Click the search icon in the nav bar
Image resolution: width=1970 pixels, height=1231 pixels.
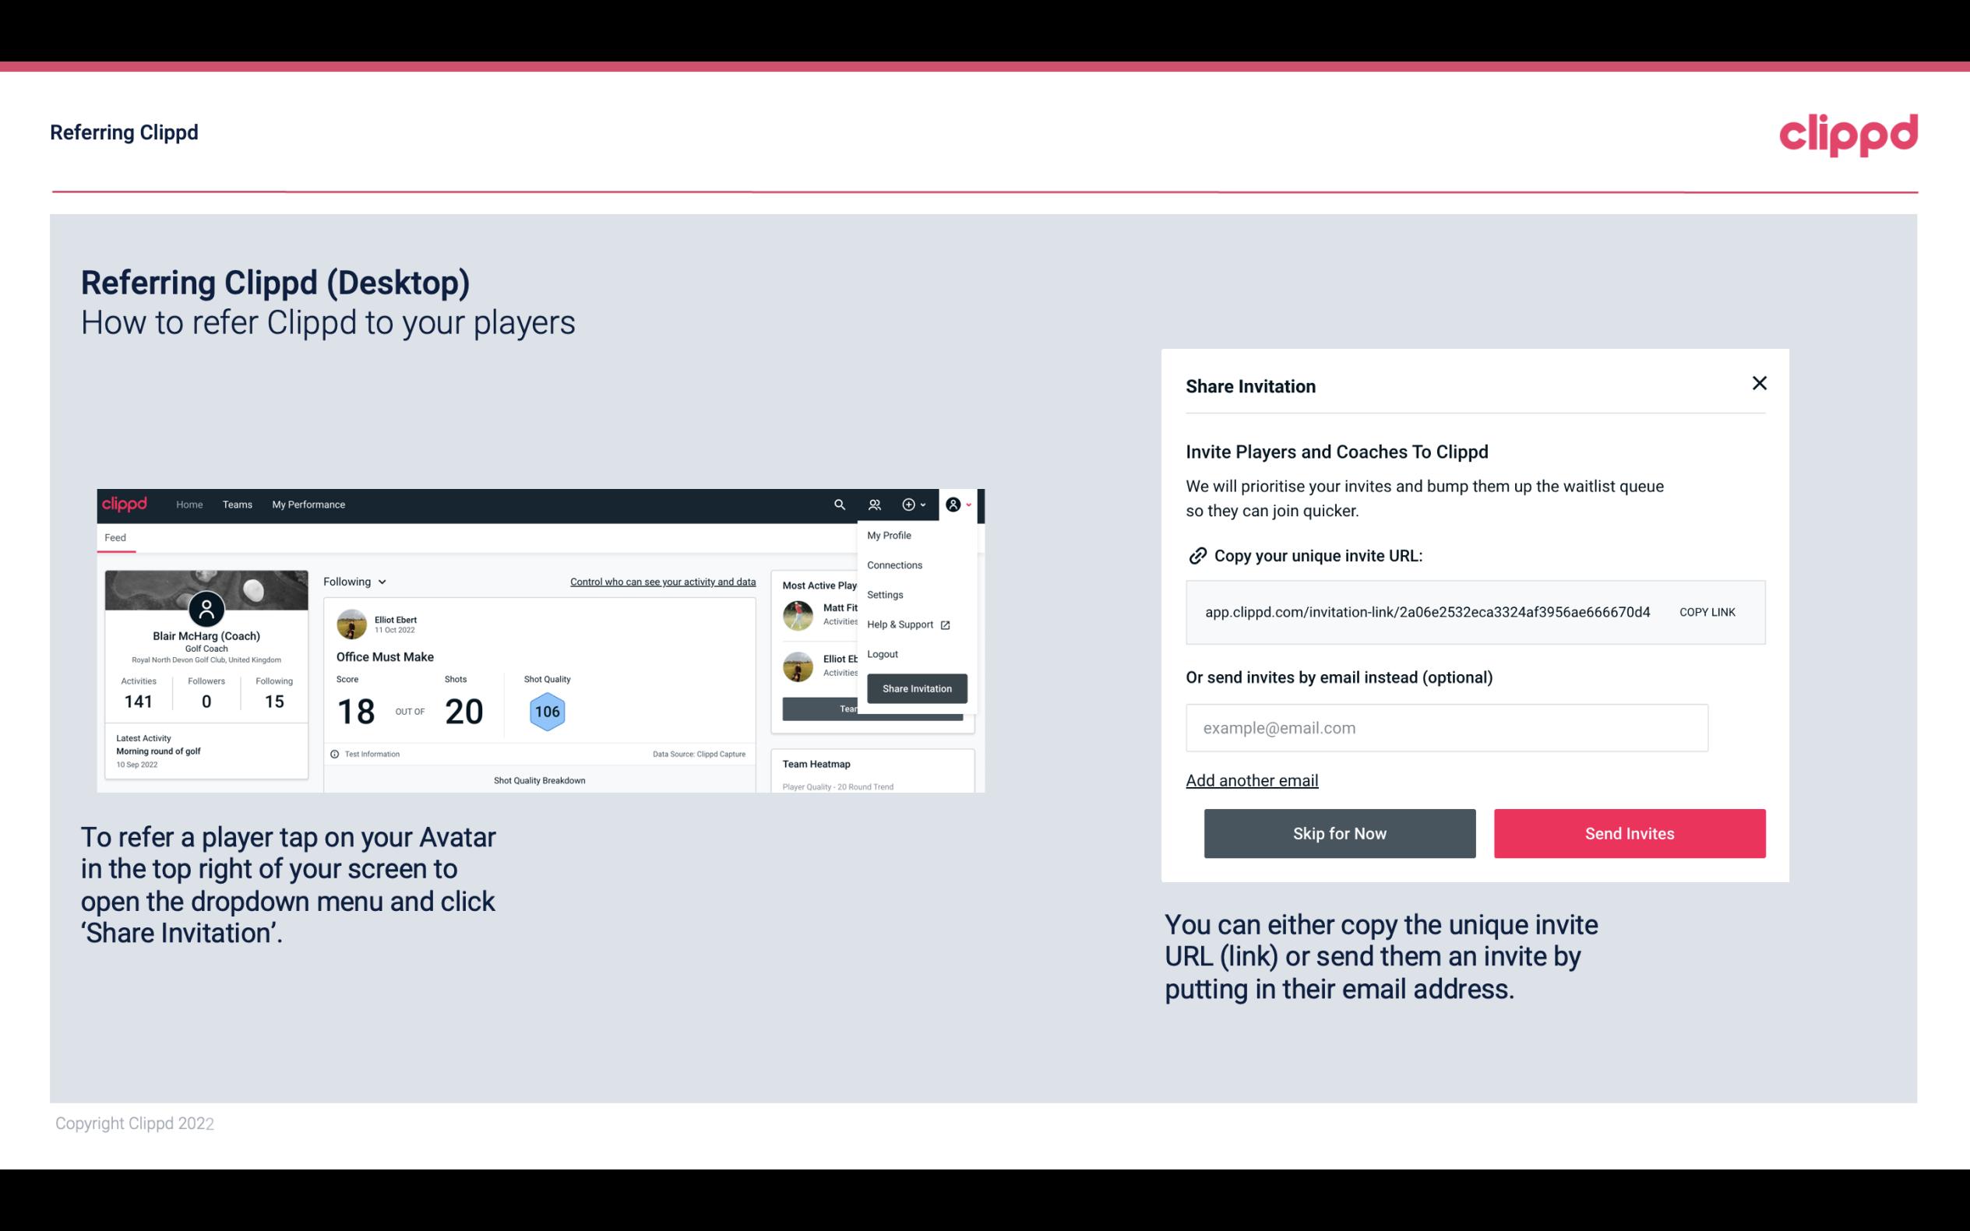point(838,504)
